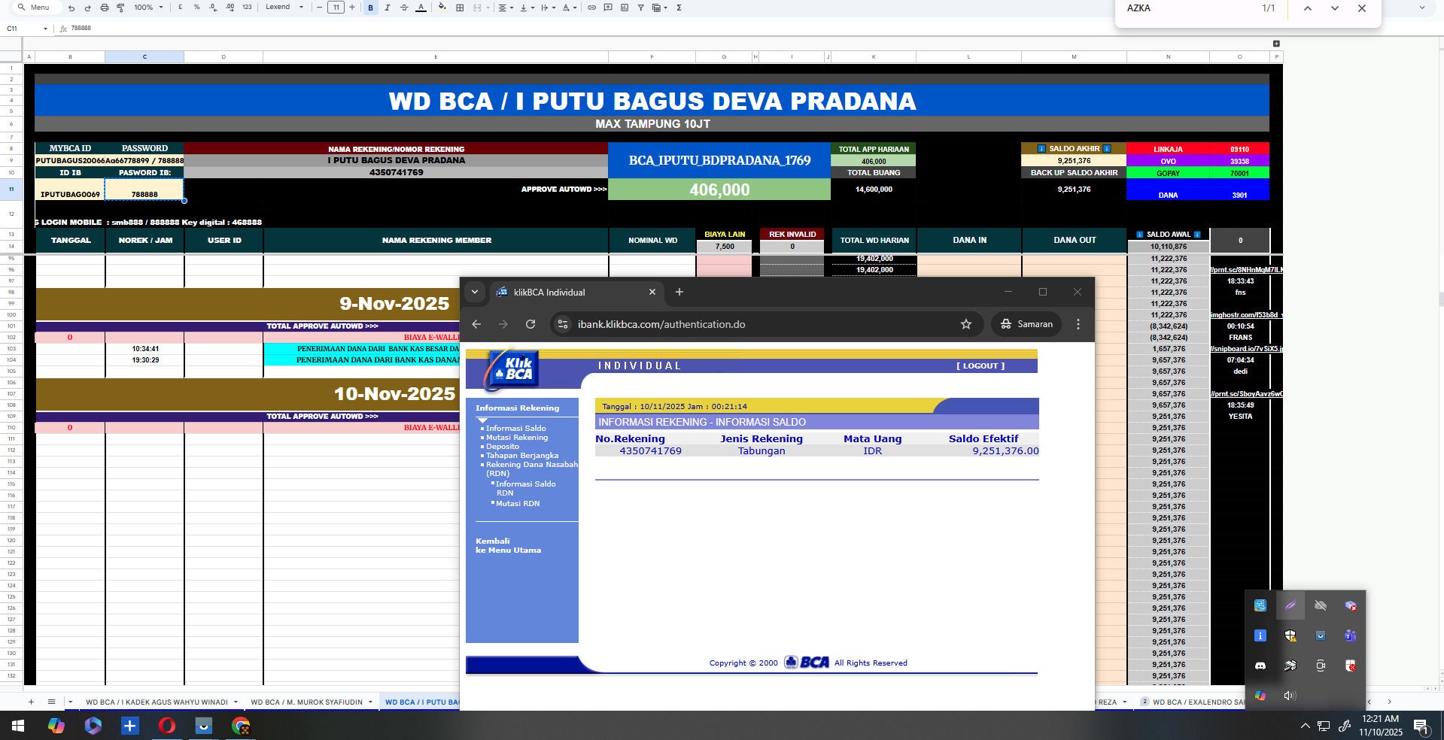Open the zoom level dropdown
Screen dimensions: 1444x740
click(148, 8)
